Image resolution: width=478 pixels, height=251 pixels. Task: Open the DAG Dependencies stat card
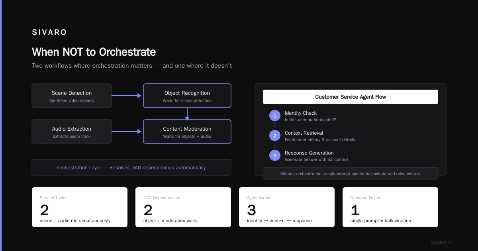coord(183,207)
